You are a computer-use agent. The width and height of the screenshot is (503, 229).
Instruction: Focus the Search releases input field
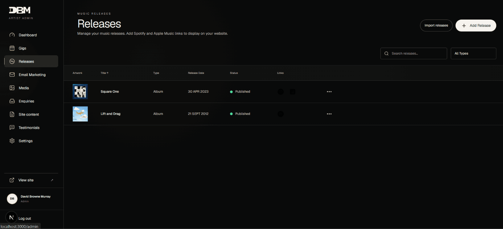[413, 54]
